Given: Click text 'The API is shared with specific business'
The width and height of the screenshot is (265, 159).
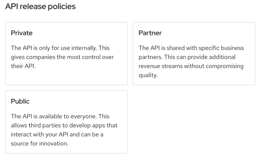Looking at the screenshot, I should point(191,48).
